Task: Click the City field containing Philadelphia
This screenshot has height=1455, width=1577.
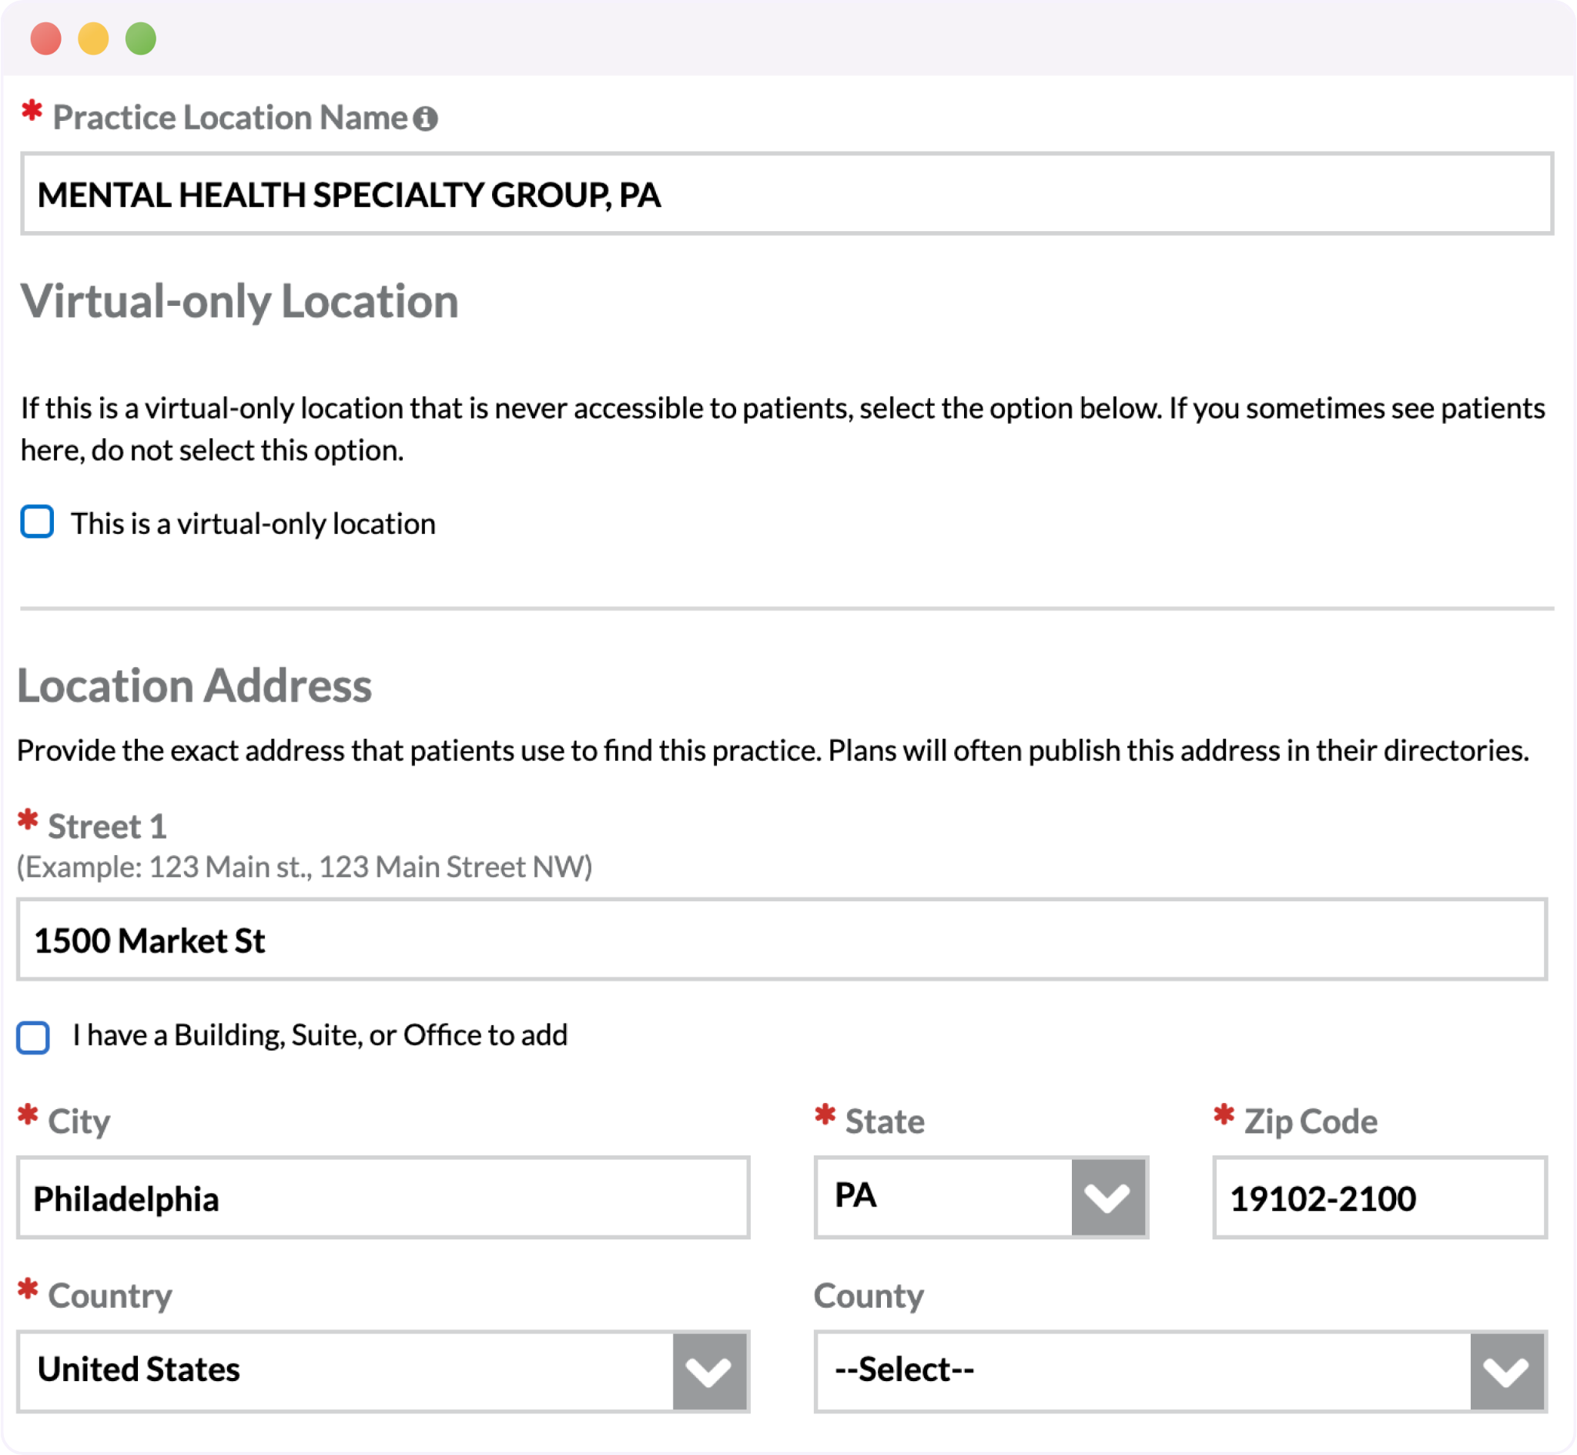Action: point(383,1198)
